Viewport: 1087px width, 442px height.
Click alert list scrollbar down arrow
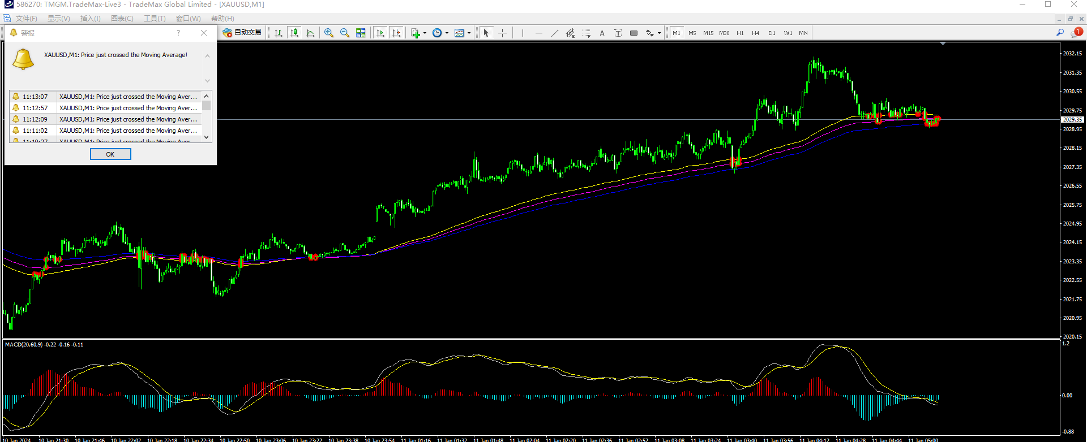point(207,137)
